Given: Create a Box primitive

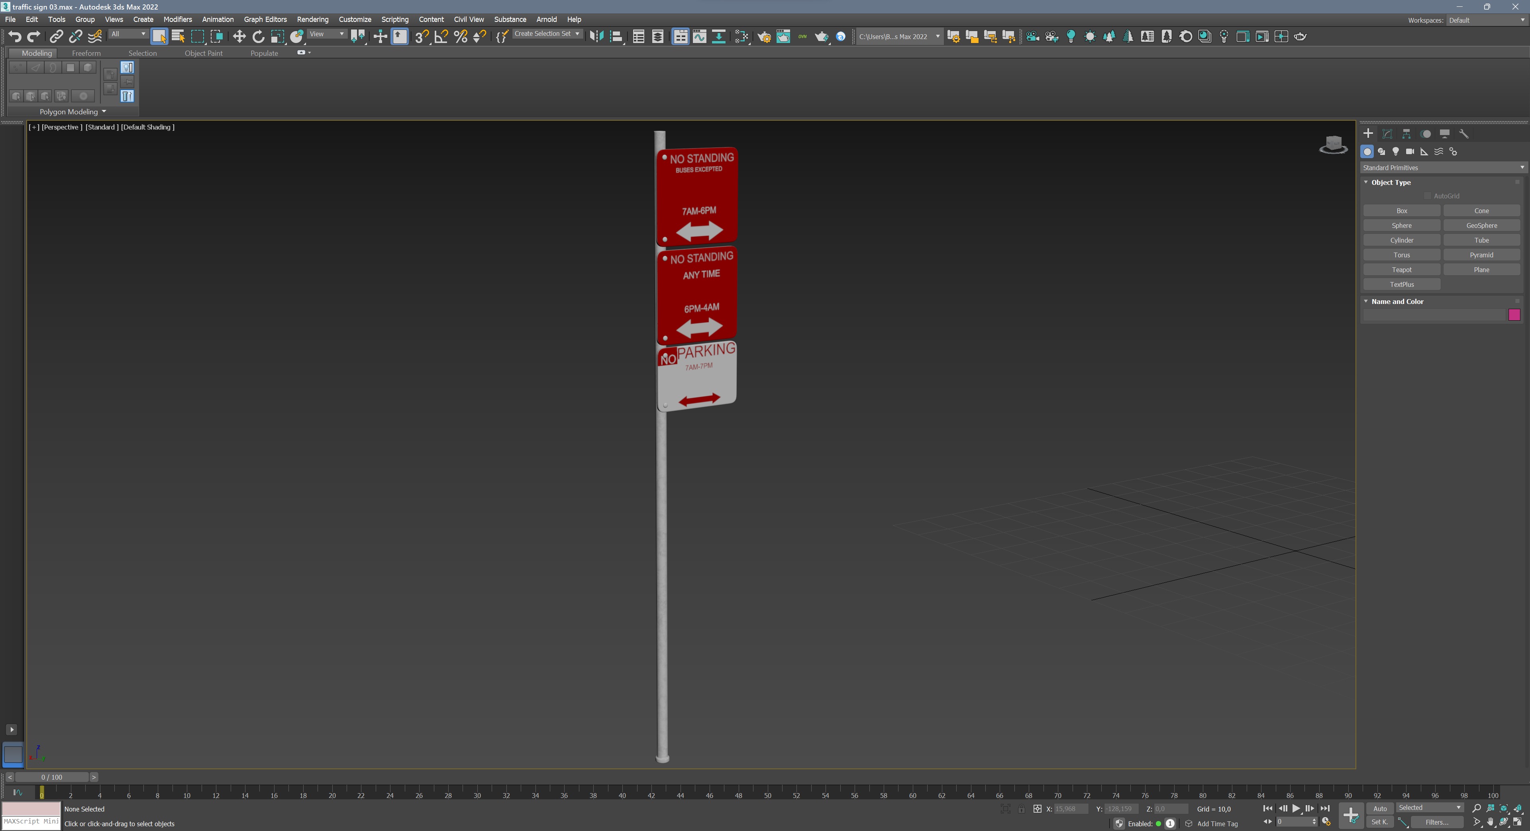Looking at the screenshot, I should click(1402, 211).
